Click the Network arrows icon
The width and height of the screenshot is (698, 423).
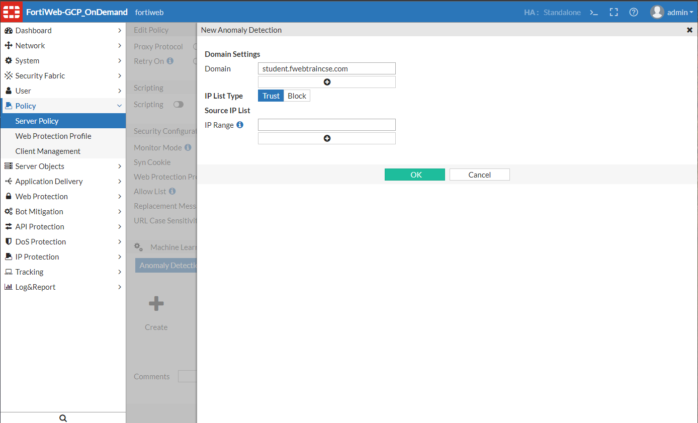(8, 46)
